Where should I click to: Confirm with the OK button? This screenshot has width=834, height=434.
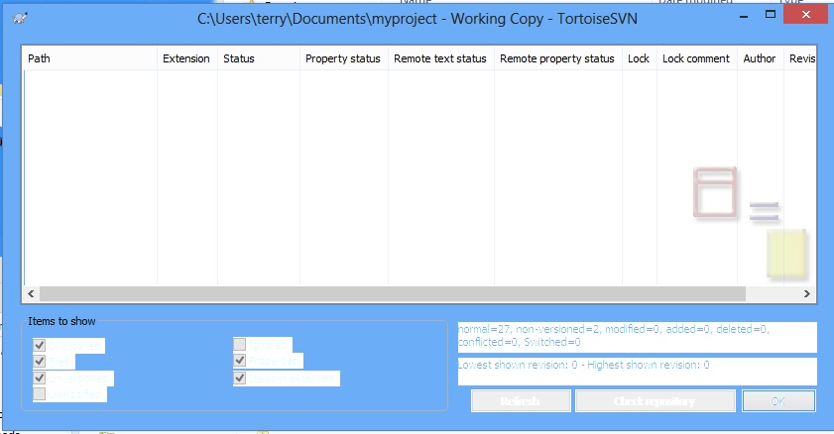click(778, 401)
